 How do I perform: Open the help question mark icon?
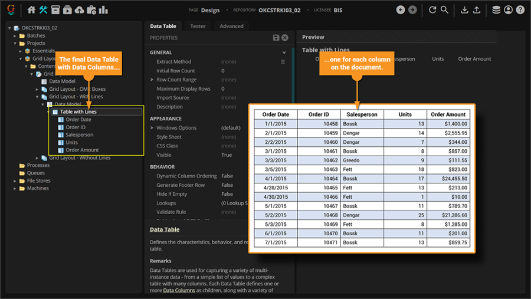click(x=520, y=10)
